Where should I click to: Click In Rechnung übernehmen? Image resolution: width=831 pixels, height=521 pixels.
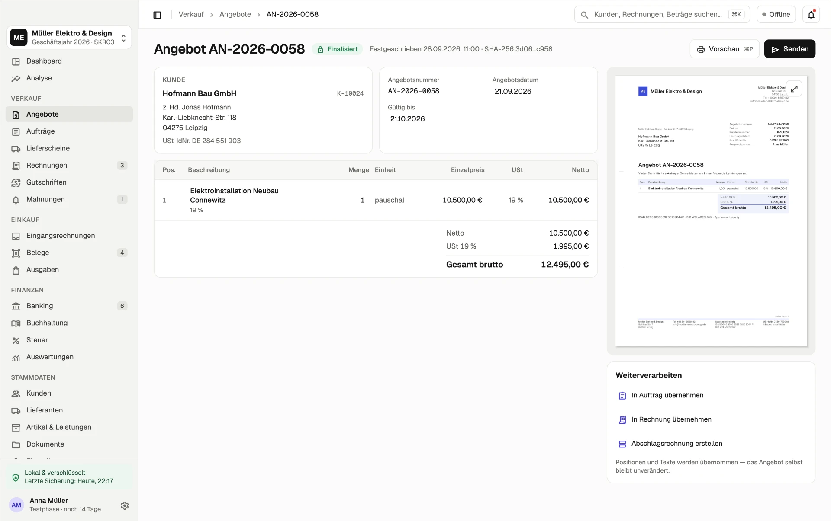point(711,419)
